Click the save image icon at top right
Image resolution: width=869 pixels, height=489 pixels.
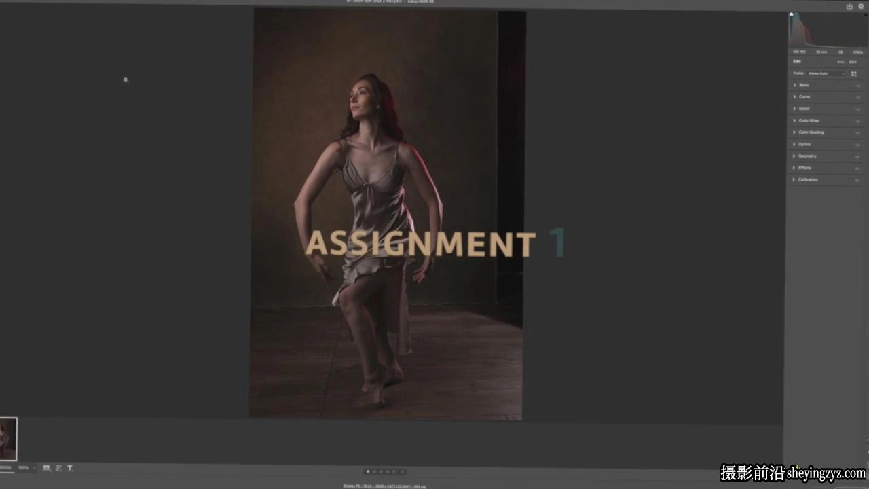849,6
